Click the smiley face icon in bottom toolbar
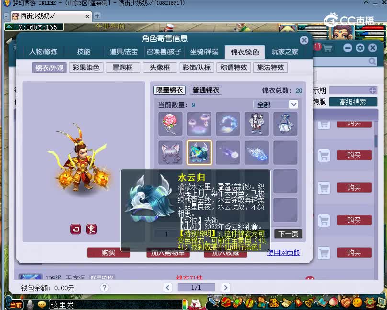 (357, 302)
